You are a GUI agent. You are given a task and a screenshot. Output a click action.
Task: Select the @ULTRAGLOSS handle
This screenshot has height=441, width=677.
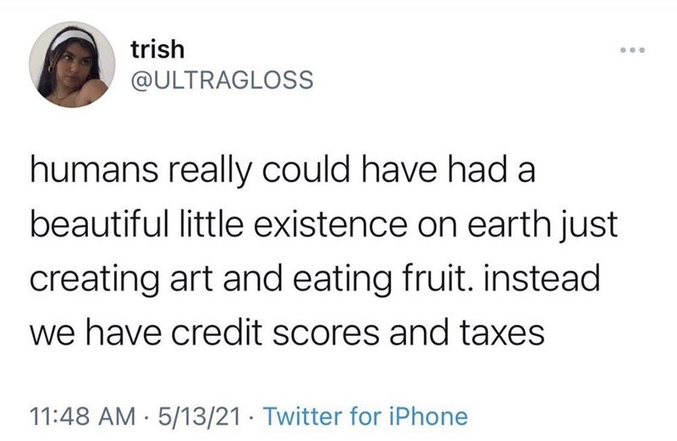[x=222, y=80]
